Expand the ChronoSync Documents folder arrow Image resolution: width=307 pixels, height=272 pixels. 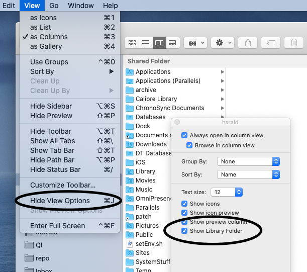[223, 108]
